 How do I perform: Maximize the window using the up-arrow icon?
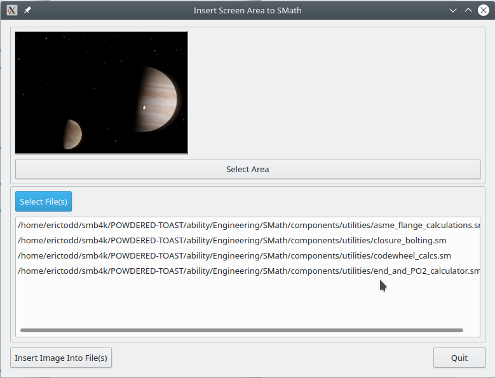pyautogui.click(x=468, y=10)
